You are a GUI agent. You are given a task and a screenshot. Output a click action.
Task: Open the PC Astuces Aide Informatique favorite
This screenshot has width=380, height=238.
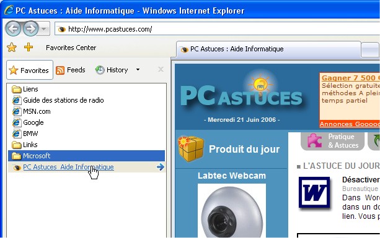pyautogui.click(x=68, y=167)
